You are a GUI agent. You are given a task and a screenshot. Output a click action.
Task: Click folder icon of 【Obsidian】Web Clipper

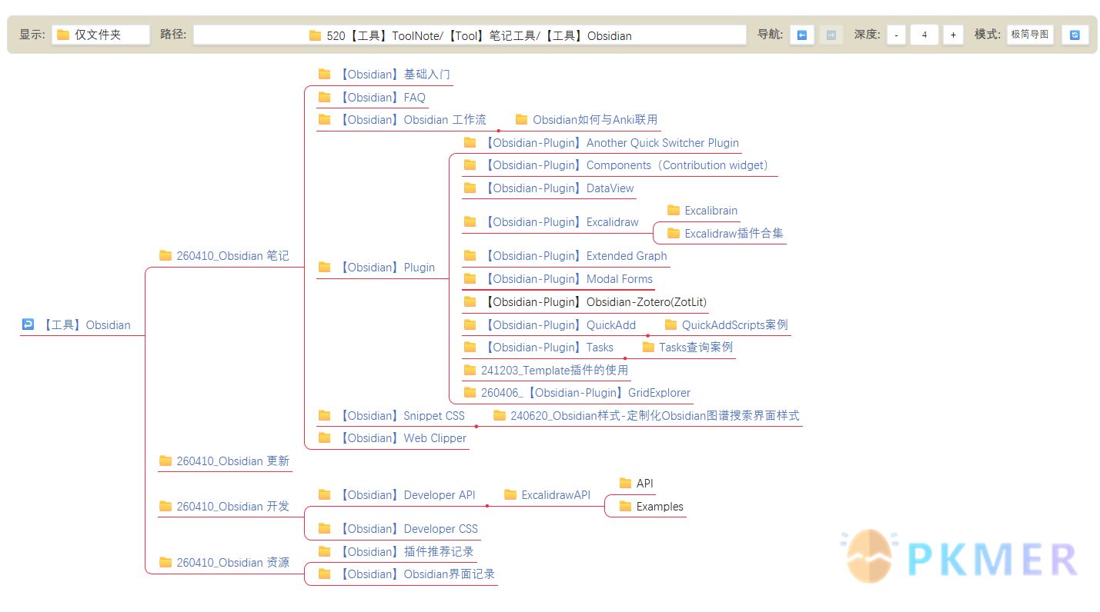pyautogui.click(x=324, y=437)
